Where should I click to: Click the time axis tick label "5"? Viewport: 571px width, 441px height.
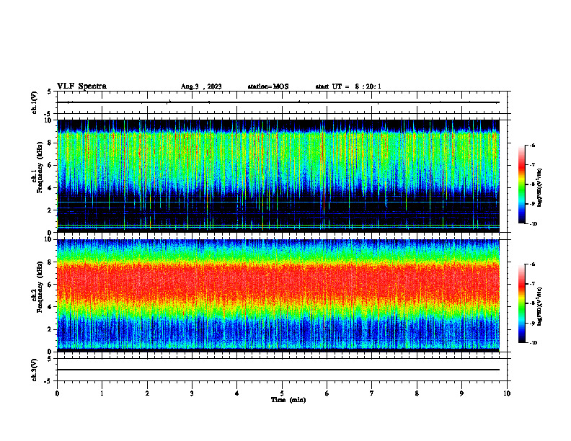(x=282, y=393)
